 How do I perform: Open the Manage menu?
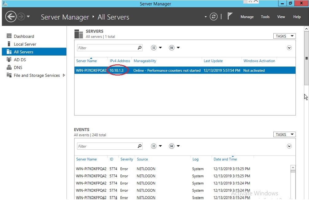coord(247,17)
